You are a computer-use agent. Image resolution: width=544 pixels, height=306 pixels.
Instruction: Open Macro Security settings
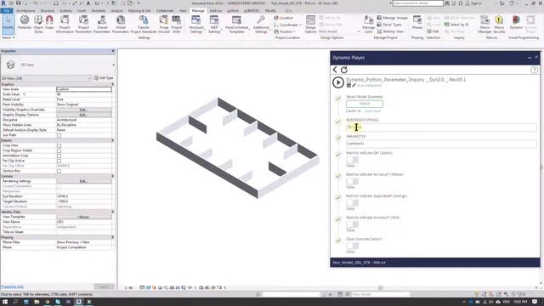click(x=499, y=24)
